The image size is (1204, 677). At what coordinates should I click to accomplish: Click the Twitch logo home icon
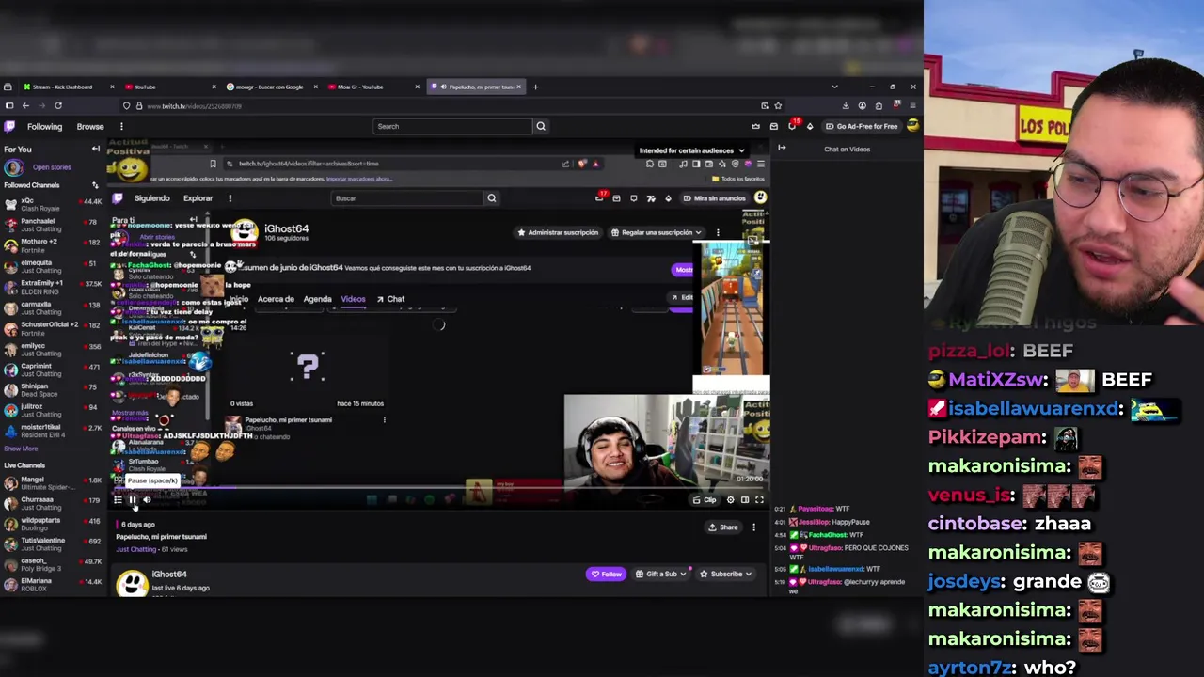[x=9, y=126]
